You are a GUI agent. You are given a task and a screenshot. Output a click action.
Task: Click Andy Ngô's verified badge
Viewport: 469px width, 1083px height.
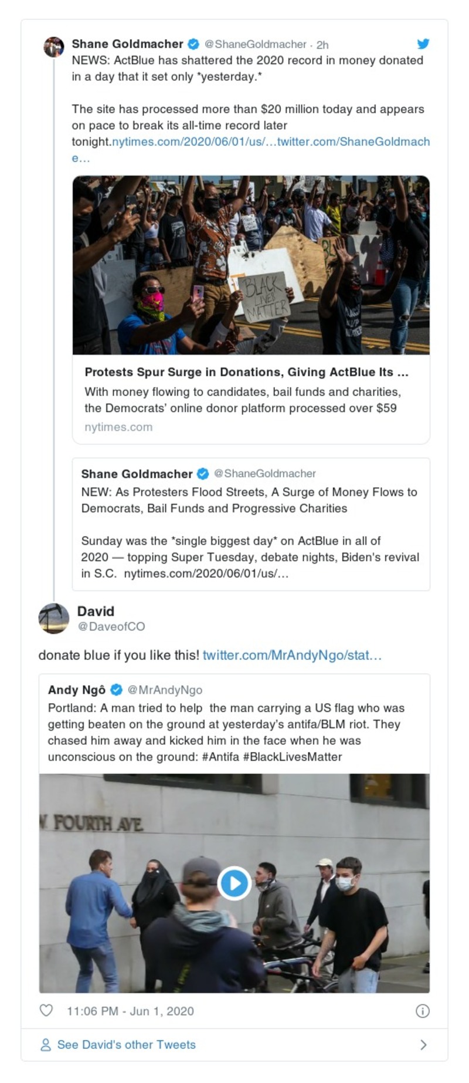[117, 690]
